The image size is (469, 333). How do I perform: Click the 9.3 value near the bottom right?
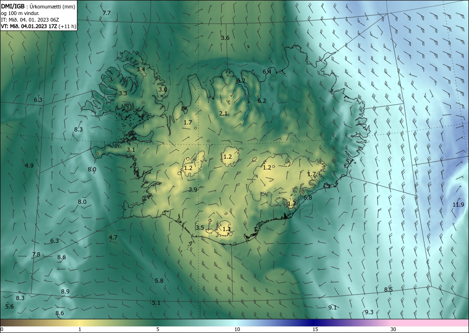369,312
